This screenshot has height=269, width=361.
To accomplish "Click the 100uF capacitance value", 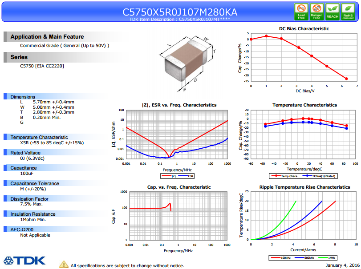I will 27,173.
